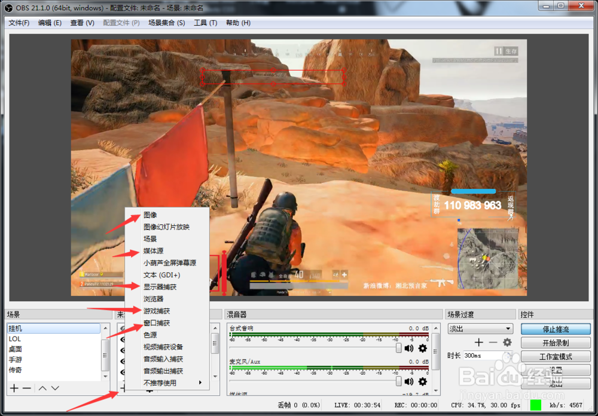Click the green stream status square
This screenshot has height=416, width=598.
coord(536,405)
